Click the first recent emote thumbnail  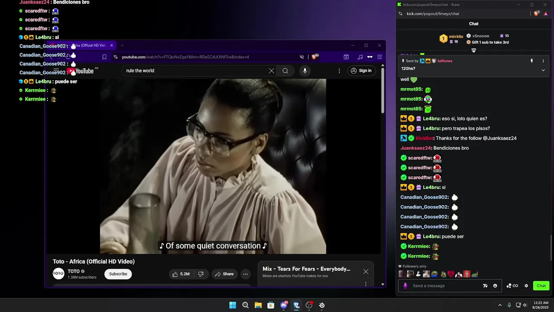(402, 274)
